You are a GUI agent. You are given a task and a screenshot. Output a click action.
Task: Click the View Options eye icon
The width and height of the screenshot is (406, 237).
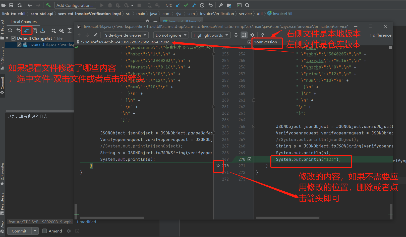tap(62, 31)
